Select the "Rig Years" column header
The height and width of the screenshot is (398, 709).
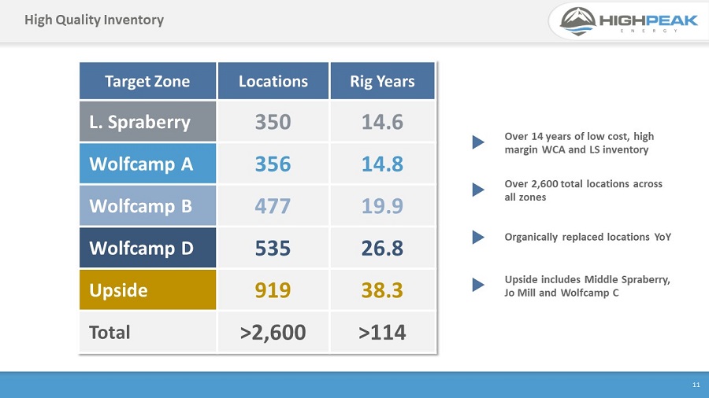[x=382, y=81]
